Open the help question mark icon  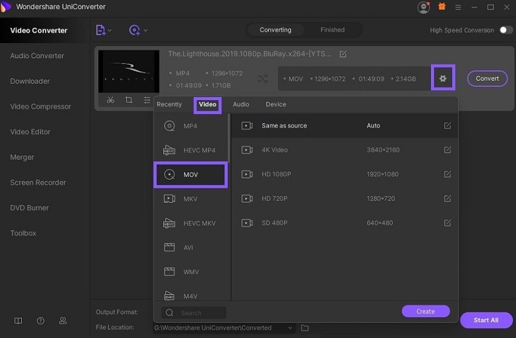point(41,321)
